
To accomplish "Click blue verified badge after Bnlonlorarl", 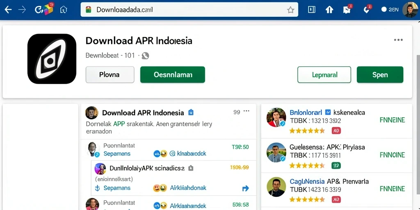I will (328, 112).
